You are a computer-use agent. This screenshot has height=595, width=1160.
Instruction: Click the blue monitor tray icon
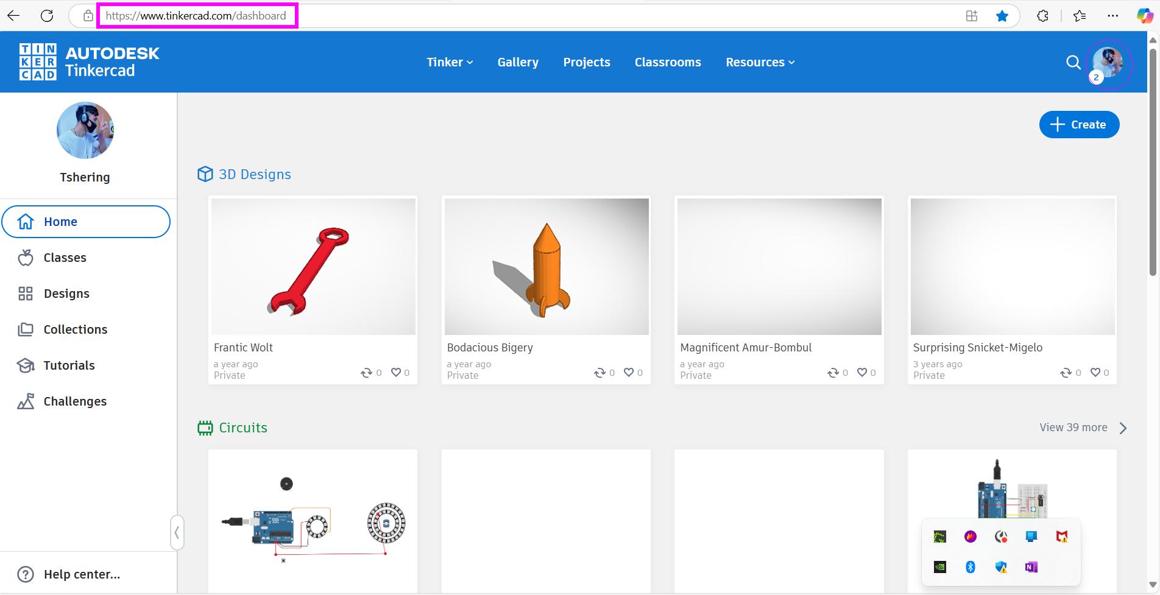click(1031, 537)
